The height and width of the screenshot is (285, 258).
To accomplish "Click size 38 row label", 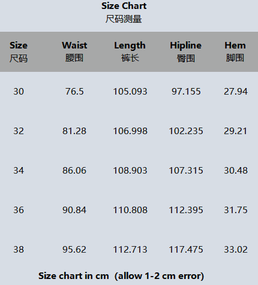I will (19, 250).
